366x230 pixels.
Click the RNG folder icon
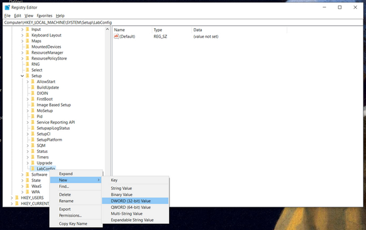click(x=28, y=64)
